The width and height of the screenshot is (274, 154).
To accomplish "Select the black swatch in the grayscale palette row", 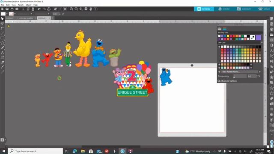I will pyautogui.click(x=260, y=47).
